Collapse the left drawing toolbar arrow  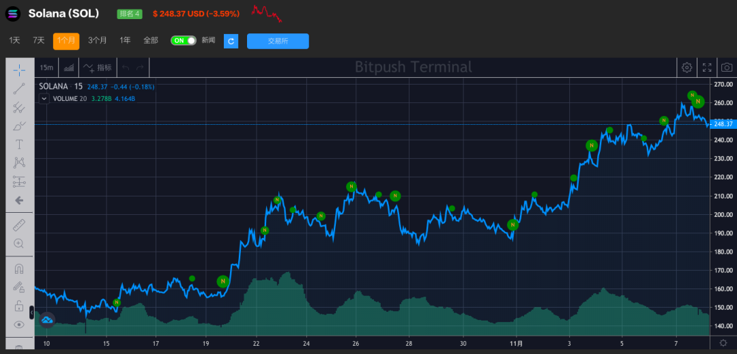click(x=31, y=312)
